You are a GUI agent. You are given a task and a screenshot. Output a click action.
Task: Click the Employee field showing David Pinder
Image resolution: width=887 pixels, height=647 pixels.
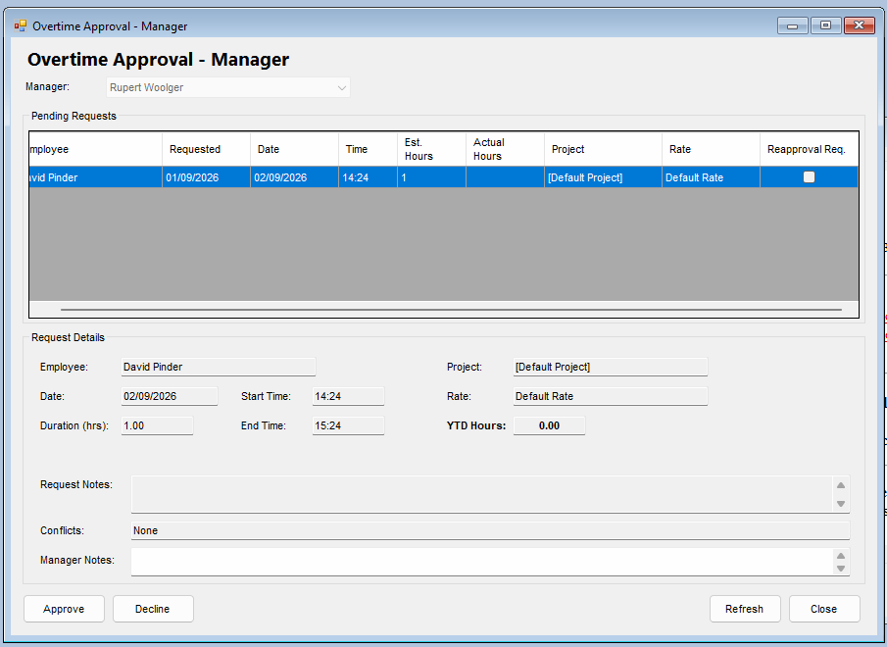(x=219, y=367)
